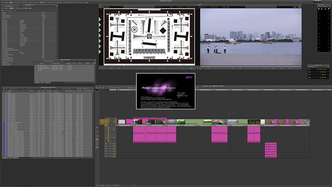This screenshot has width=332, height=187.
Task: Click Play button under source monitor
Action: 147,68
